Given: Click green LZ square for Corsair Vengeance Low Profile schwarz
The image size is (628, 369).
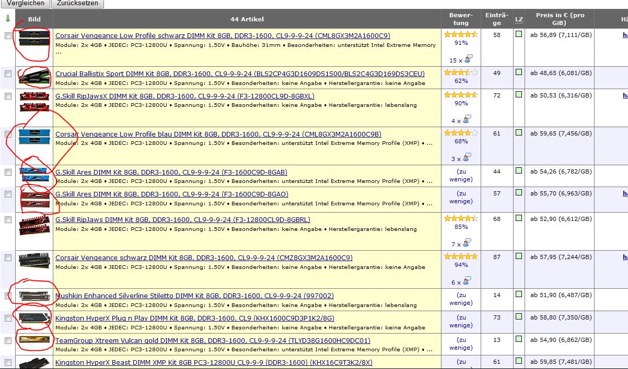Looking at the screenshot, I should pyautogui.click(x=519, y=34).
